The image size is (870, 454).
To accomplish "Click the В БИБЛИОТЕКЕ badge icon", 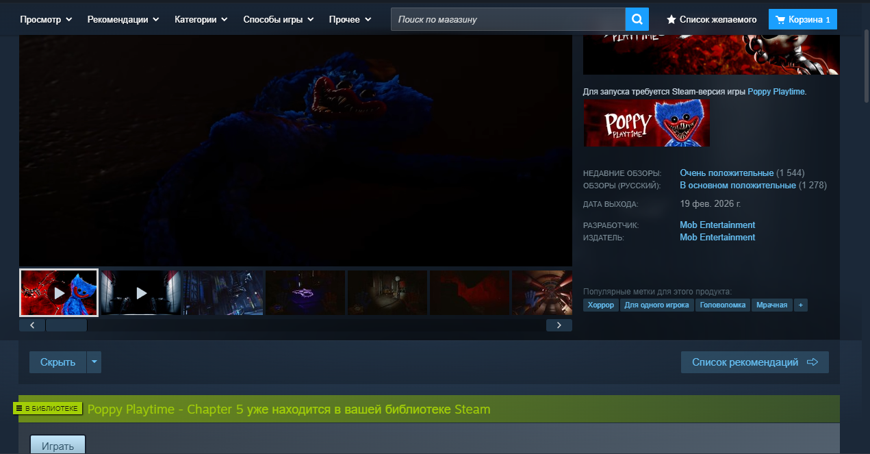I will click(19, 408).
